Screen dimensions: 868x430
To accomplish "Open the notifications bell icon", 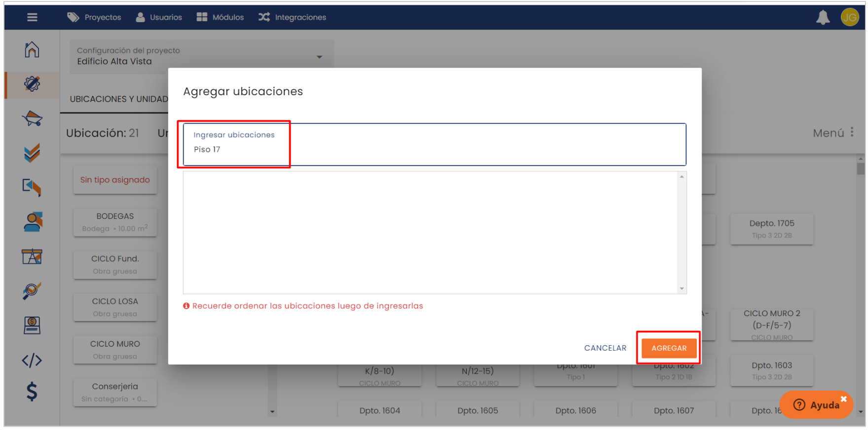I will click(x=823, y=18).
